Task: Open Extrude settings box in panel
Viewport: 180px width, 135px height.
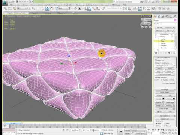Action: pyautogui.click(x=163, y=99)
